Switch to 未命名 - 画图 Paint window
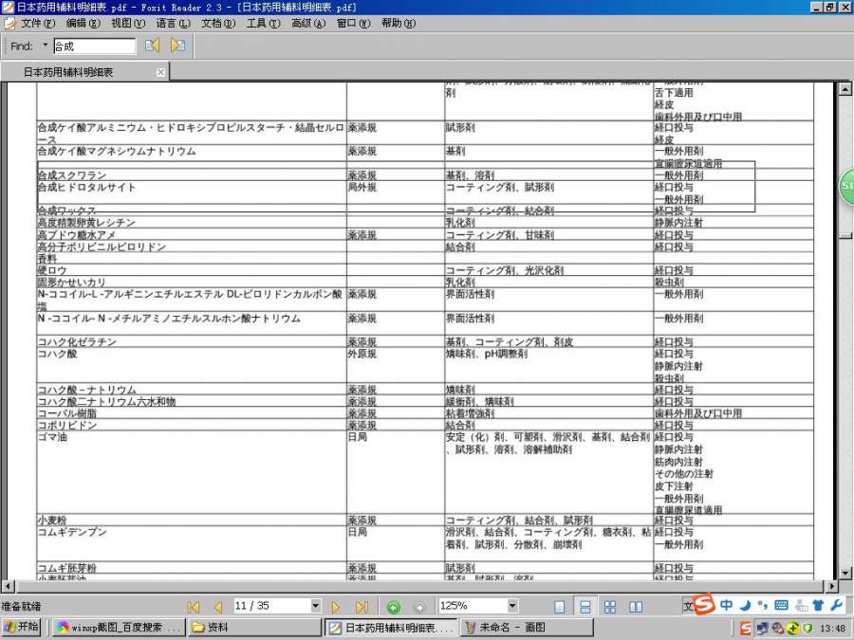854x640 pixels. tap(528, 628)
